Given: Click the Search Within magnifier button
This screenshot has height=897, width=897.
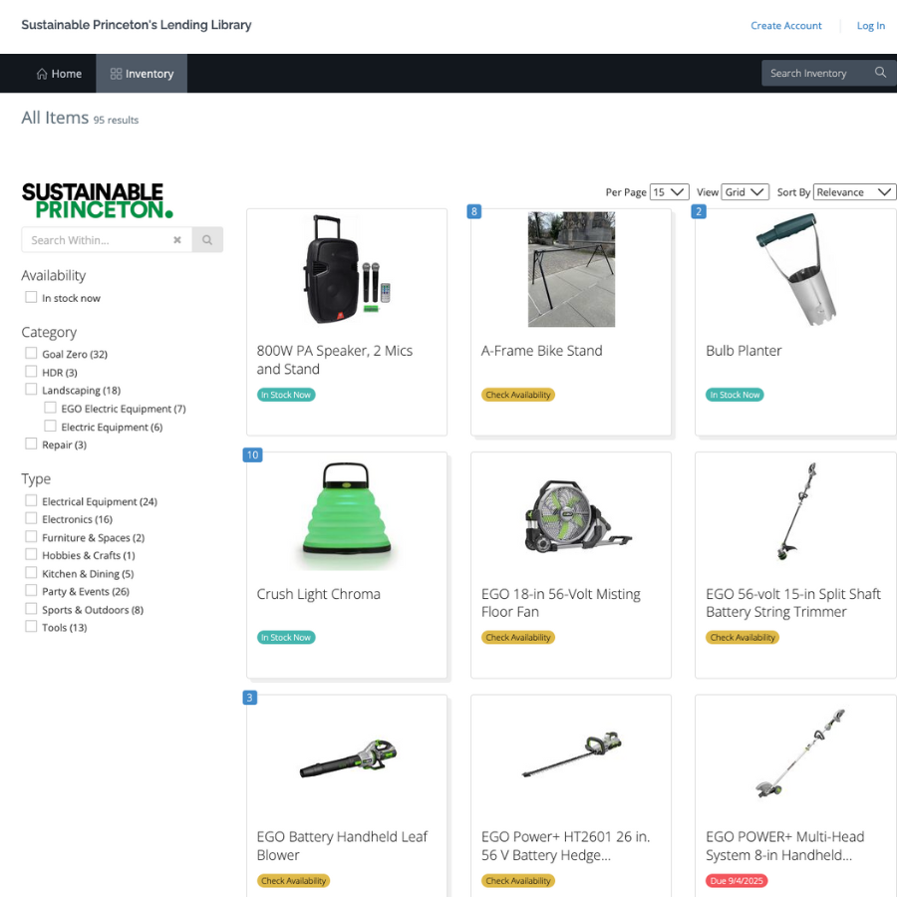Looking at the screenshot, I should [207, 240].
